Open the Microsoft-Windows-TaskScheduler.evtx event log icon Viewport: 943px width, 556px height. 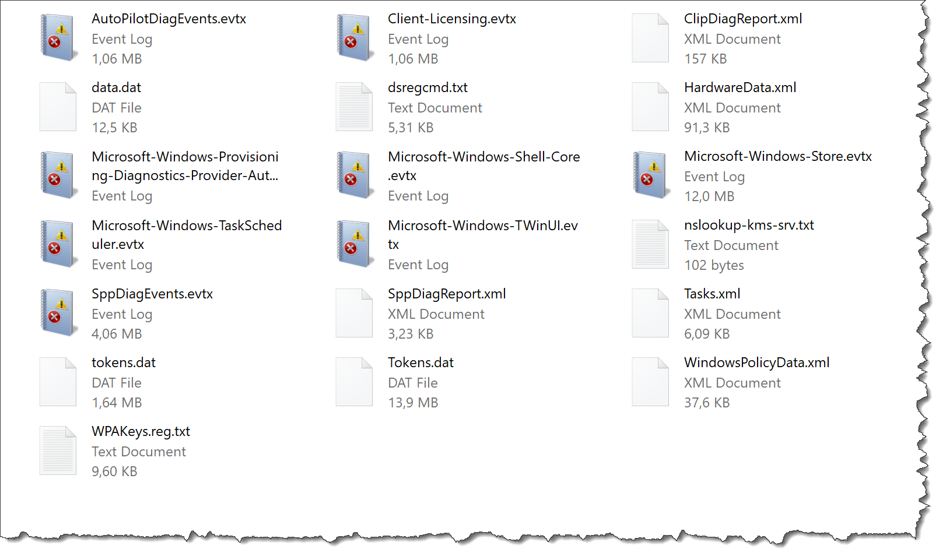(x=58, y=244)
